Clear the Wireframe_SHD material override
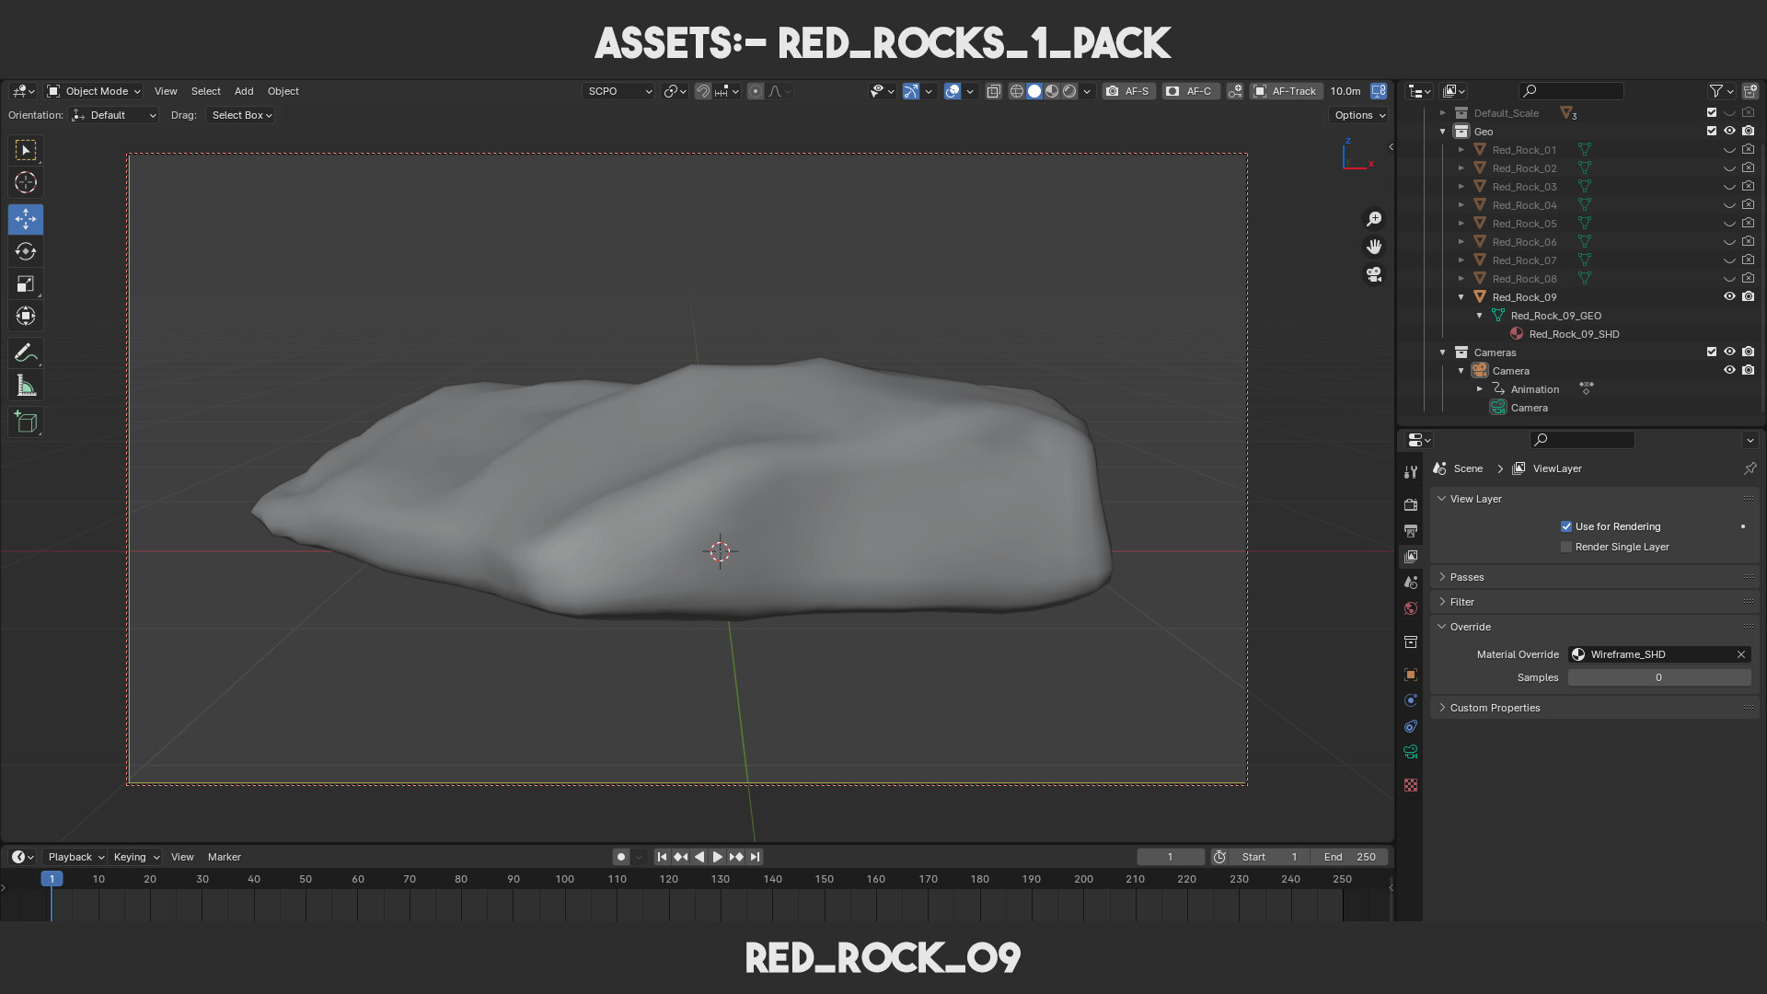This screenshot has width=1767, height=994. click(1740, 654)
